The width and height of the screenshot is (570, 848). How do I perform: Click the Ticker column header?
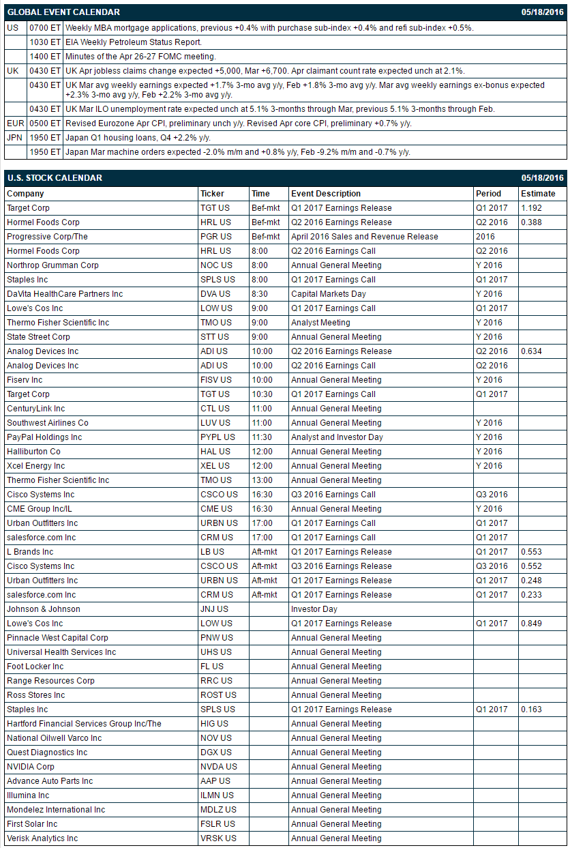tap(212, 194)
